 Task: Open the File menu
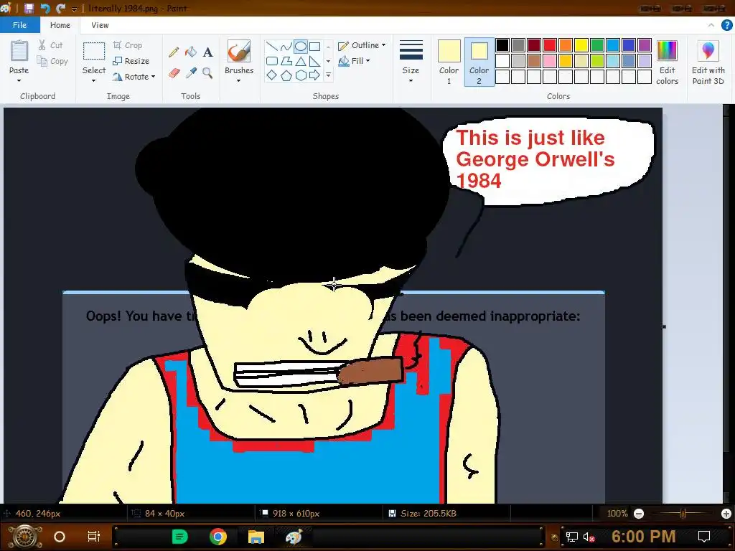click(19, 25)
